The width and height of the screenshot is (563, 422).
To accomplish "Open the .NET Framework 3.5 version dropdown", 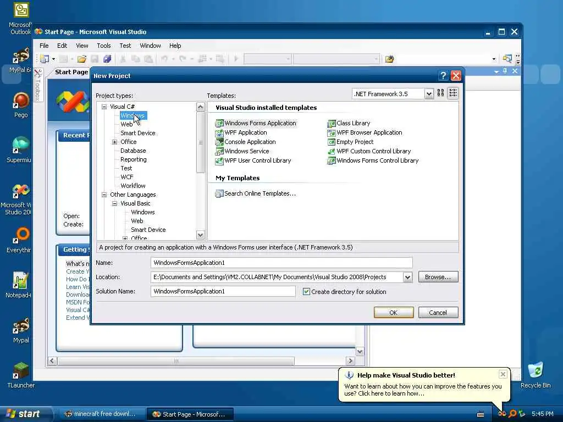I will pyautogui.click(x=429, y=94).
